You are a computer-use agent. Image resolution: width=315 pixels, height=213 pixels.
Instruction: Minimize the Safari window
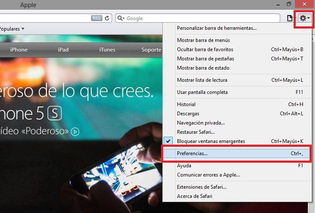point(278,5)
